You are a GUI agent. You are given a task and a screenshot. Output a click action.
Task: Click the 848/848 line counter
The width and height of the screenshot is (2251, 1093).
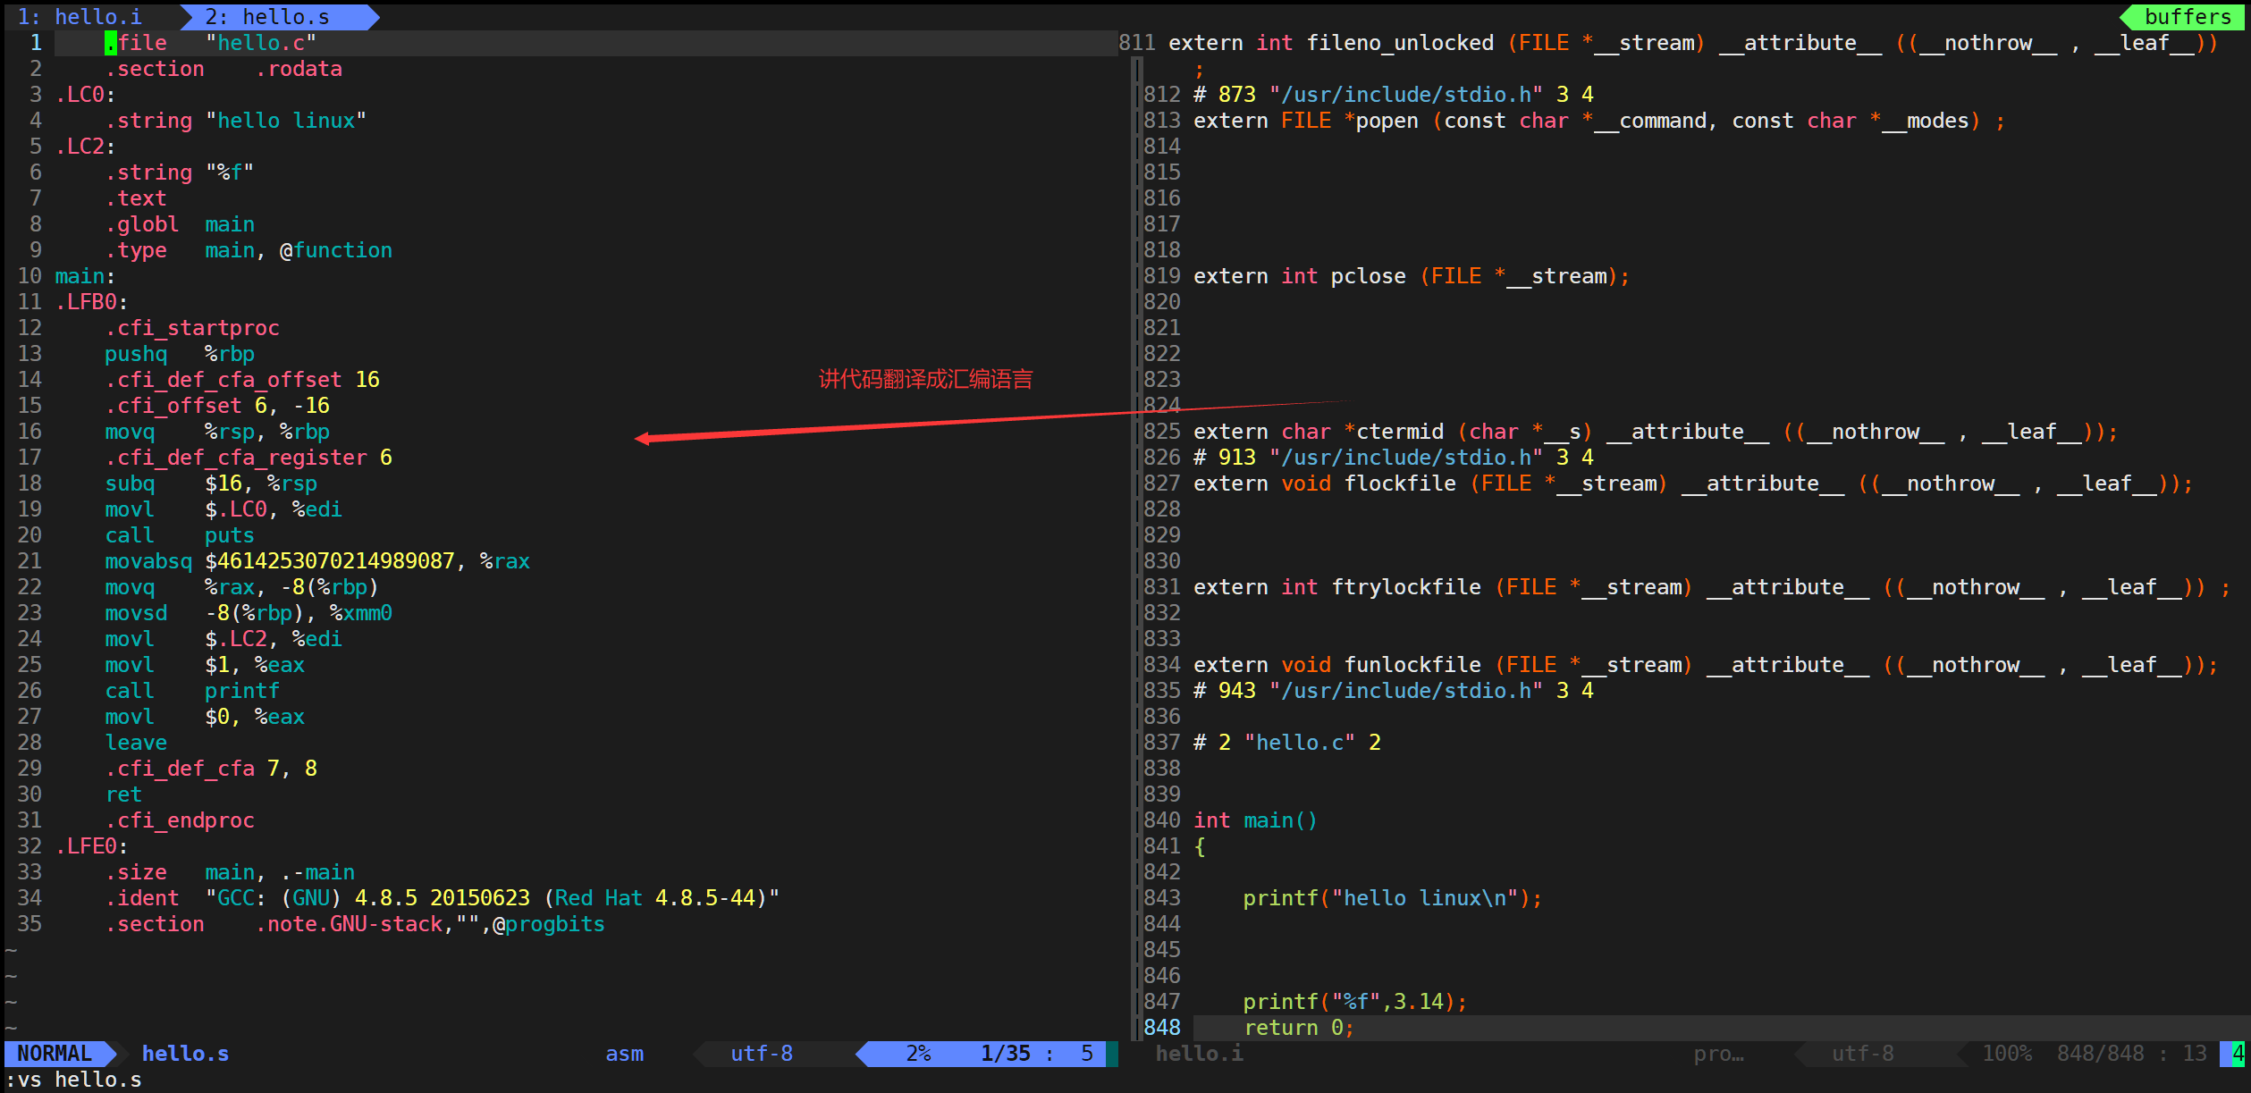click(x=2100, y=1054)
